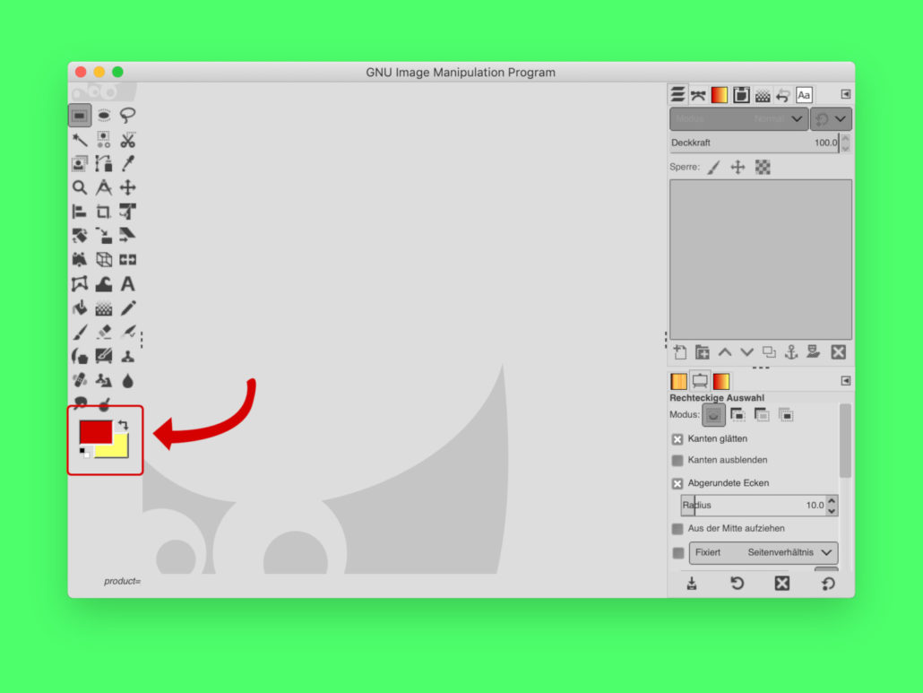
Task: Switch to the Paths tab
Action: (x=697, y=94)
